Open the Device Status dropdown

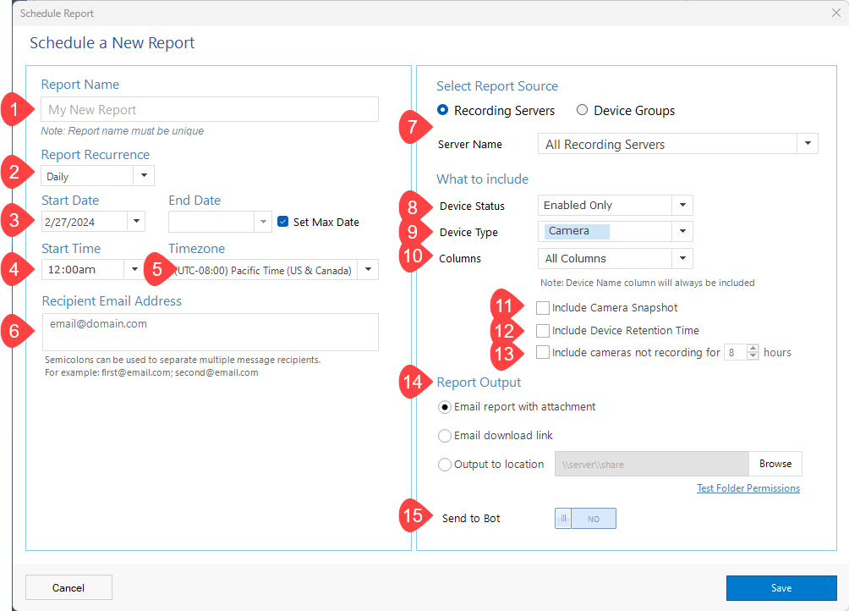pyautogui.click(x=682, y=205)
